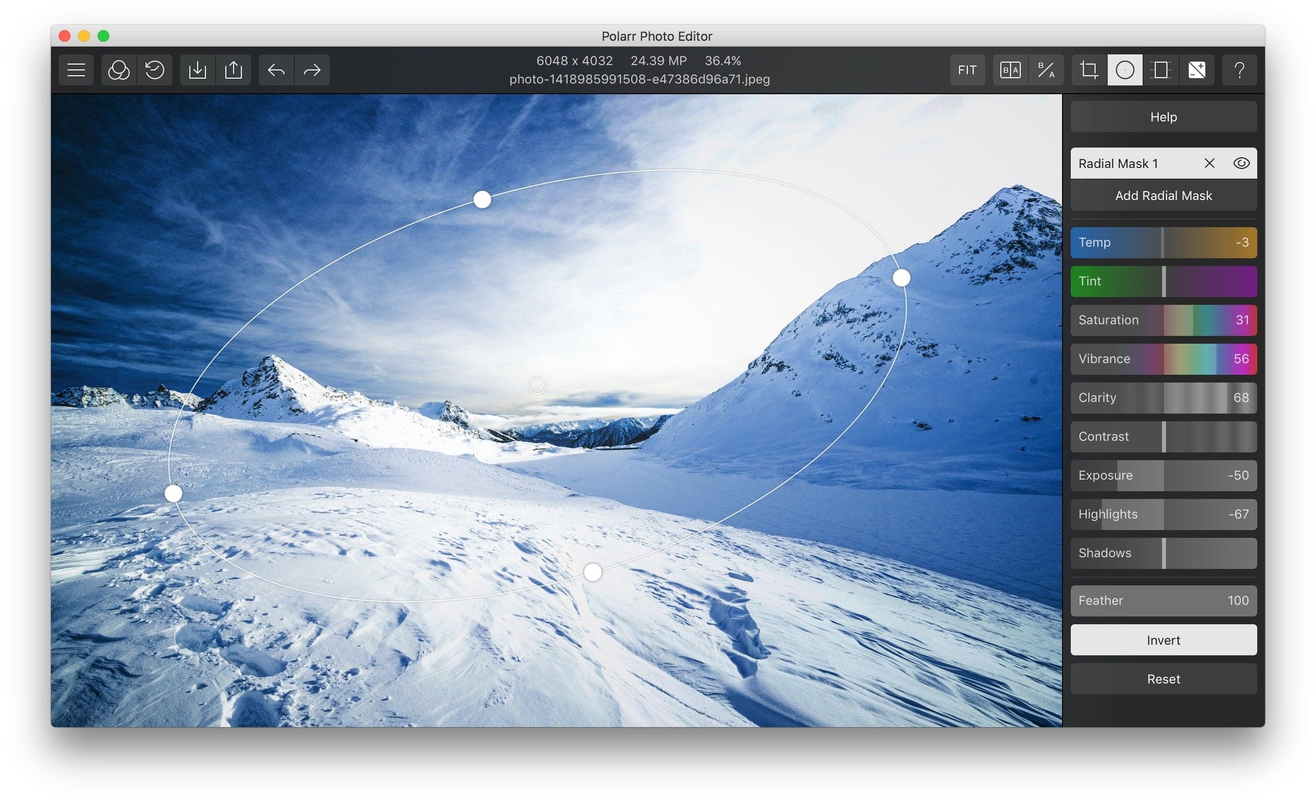Click the export share icon
Screen dimensions: 1316x799
click(234, 70)
